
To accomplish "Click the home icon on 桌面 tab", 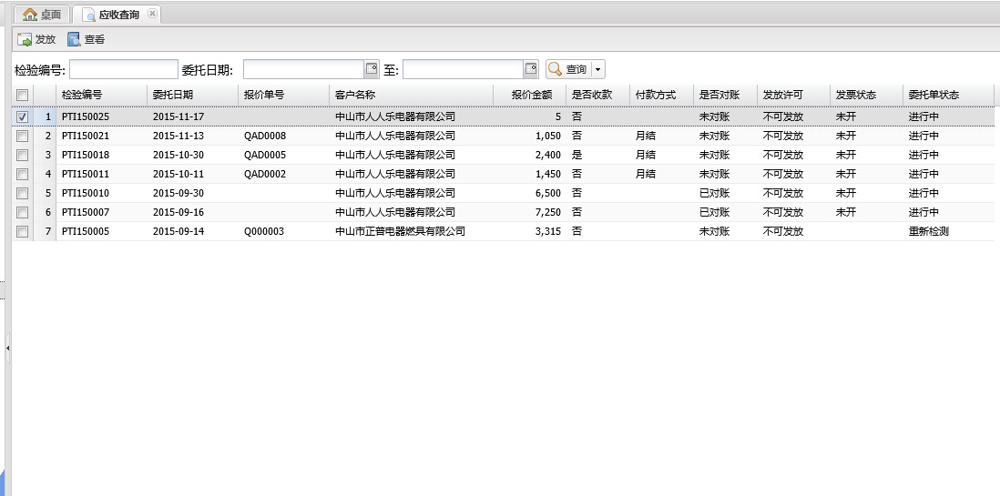I will coord(30,15).
